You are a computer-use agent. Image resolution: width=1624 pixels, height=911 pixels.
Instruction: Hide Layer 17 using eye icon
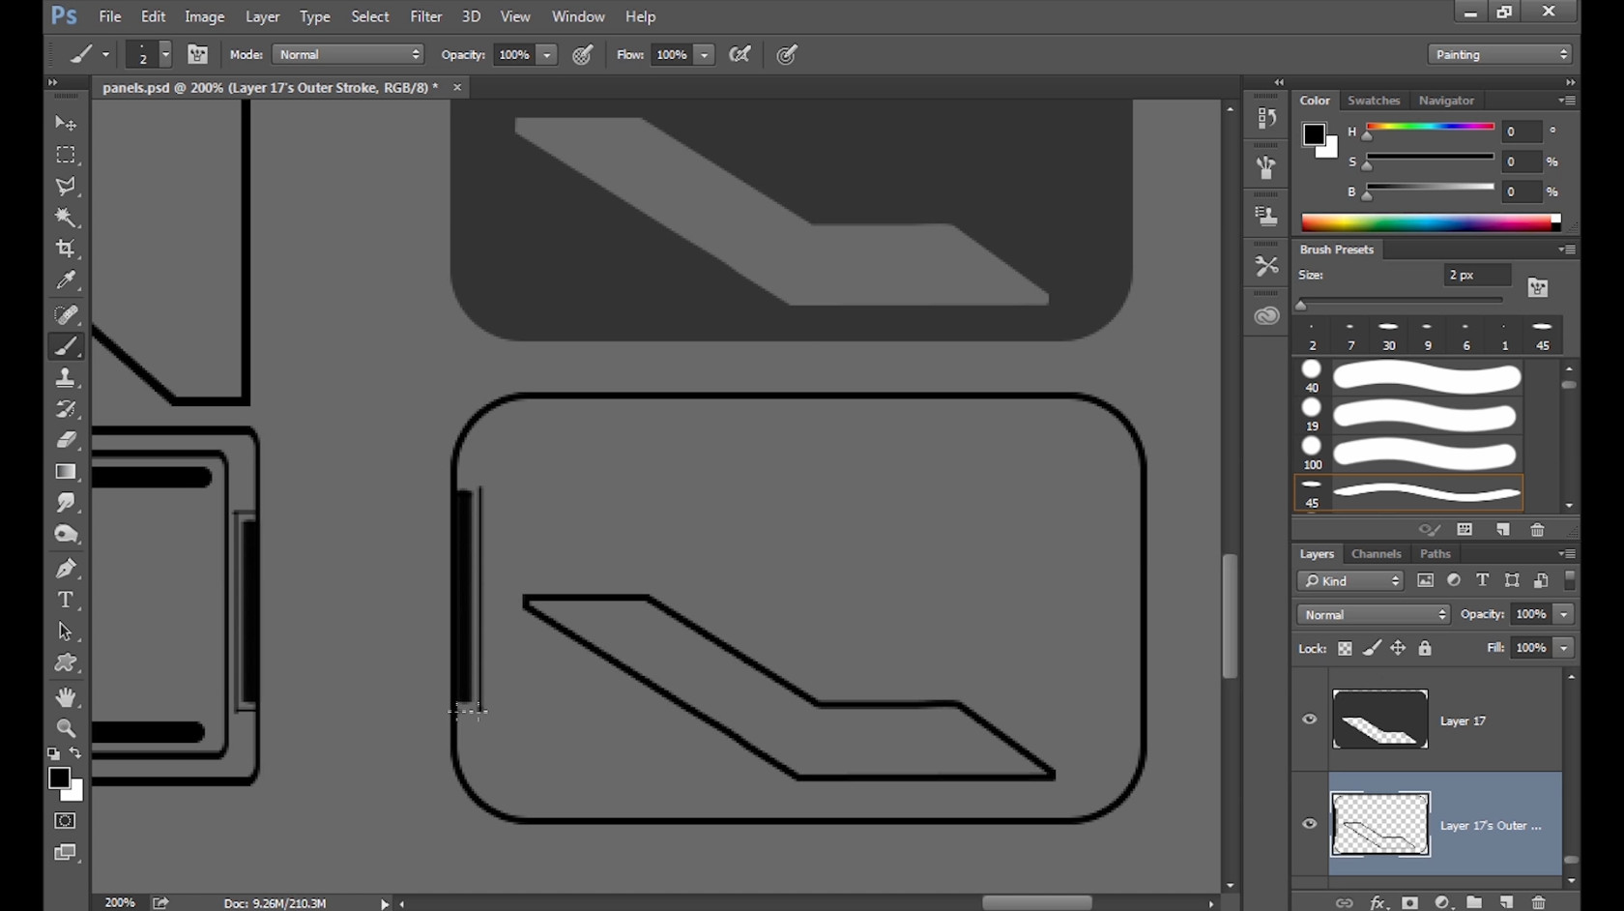[1310, 720]
